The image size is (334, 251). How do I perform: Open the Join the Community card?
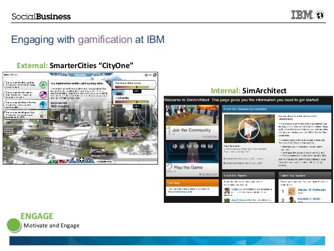(x=192, y=122)
